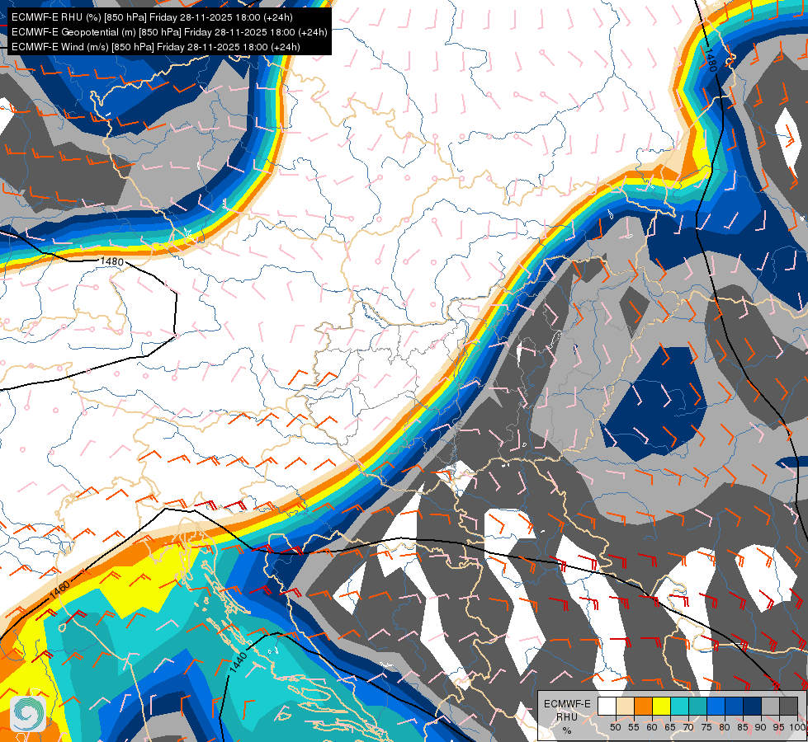
Task: Click the legend value 100
Action: (797, 727)
